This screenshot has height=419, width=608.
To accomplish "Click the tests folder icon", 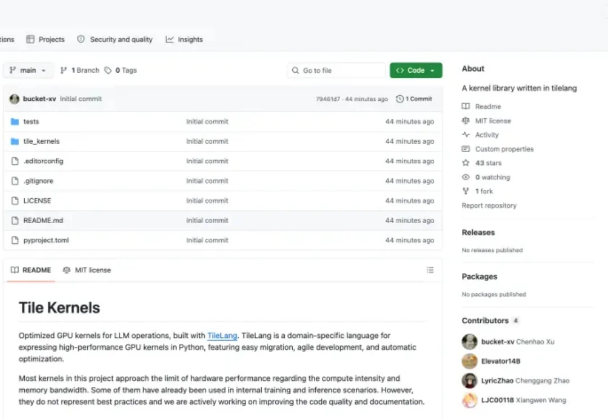I will point(15,122).
